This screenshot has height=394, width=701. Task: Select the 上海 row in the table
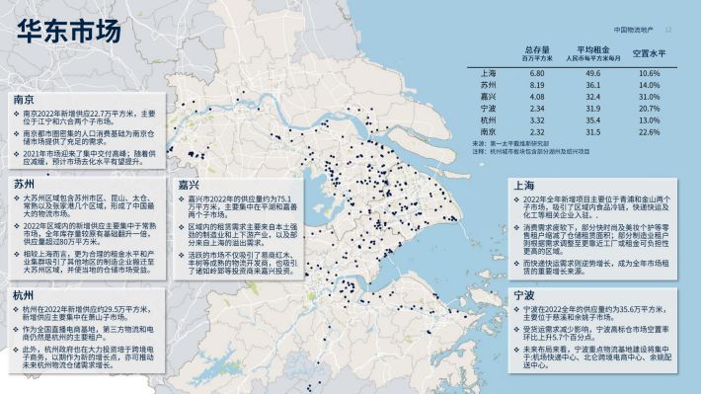coord(572,73)
